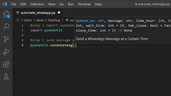Click line number 3 in gutter
The width and height of the screenshot is (171, 96).
click(x=22, y=35)
